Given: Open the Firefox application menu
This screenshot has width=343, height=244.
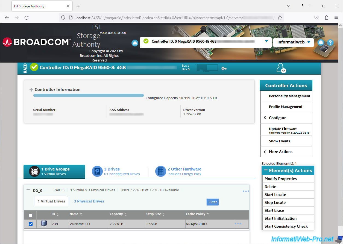Looking at the screenshot, I should tap(336, 17).
